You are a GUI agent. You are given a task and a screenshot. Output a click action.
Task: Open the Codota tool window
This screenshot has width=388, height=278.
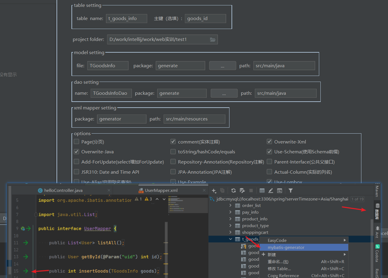pos(378,253)
